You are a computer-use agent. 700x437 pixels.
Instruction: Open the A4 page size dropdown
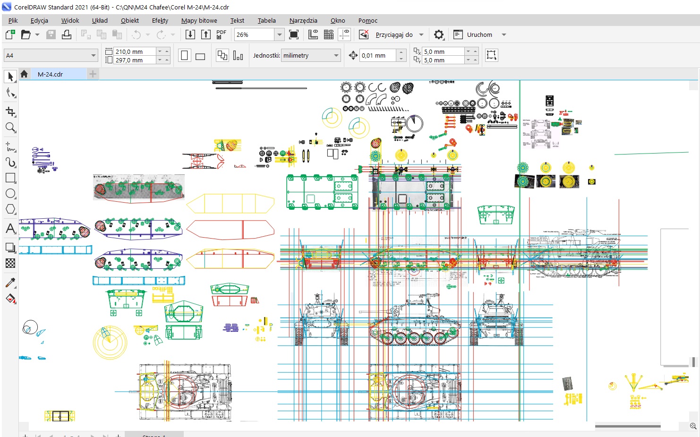[x=93, y=55]
